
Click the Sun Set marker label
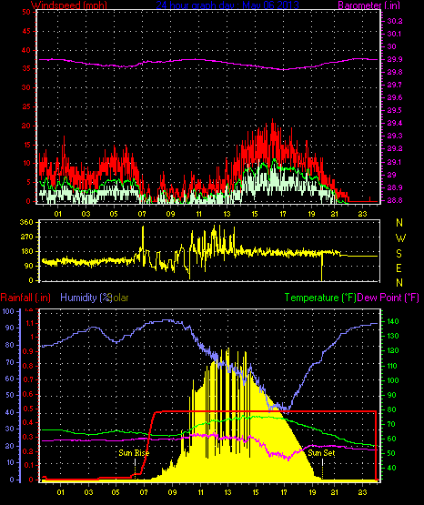click(x=321, y=453)
